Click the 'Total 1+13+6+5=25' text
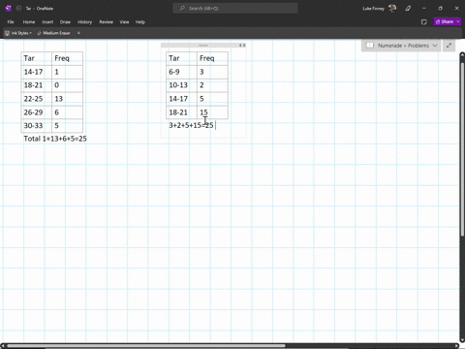 (55, 139)
